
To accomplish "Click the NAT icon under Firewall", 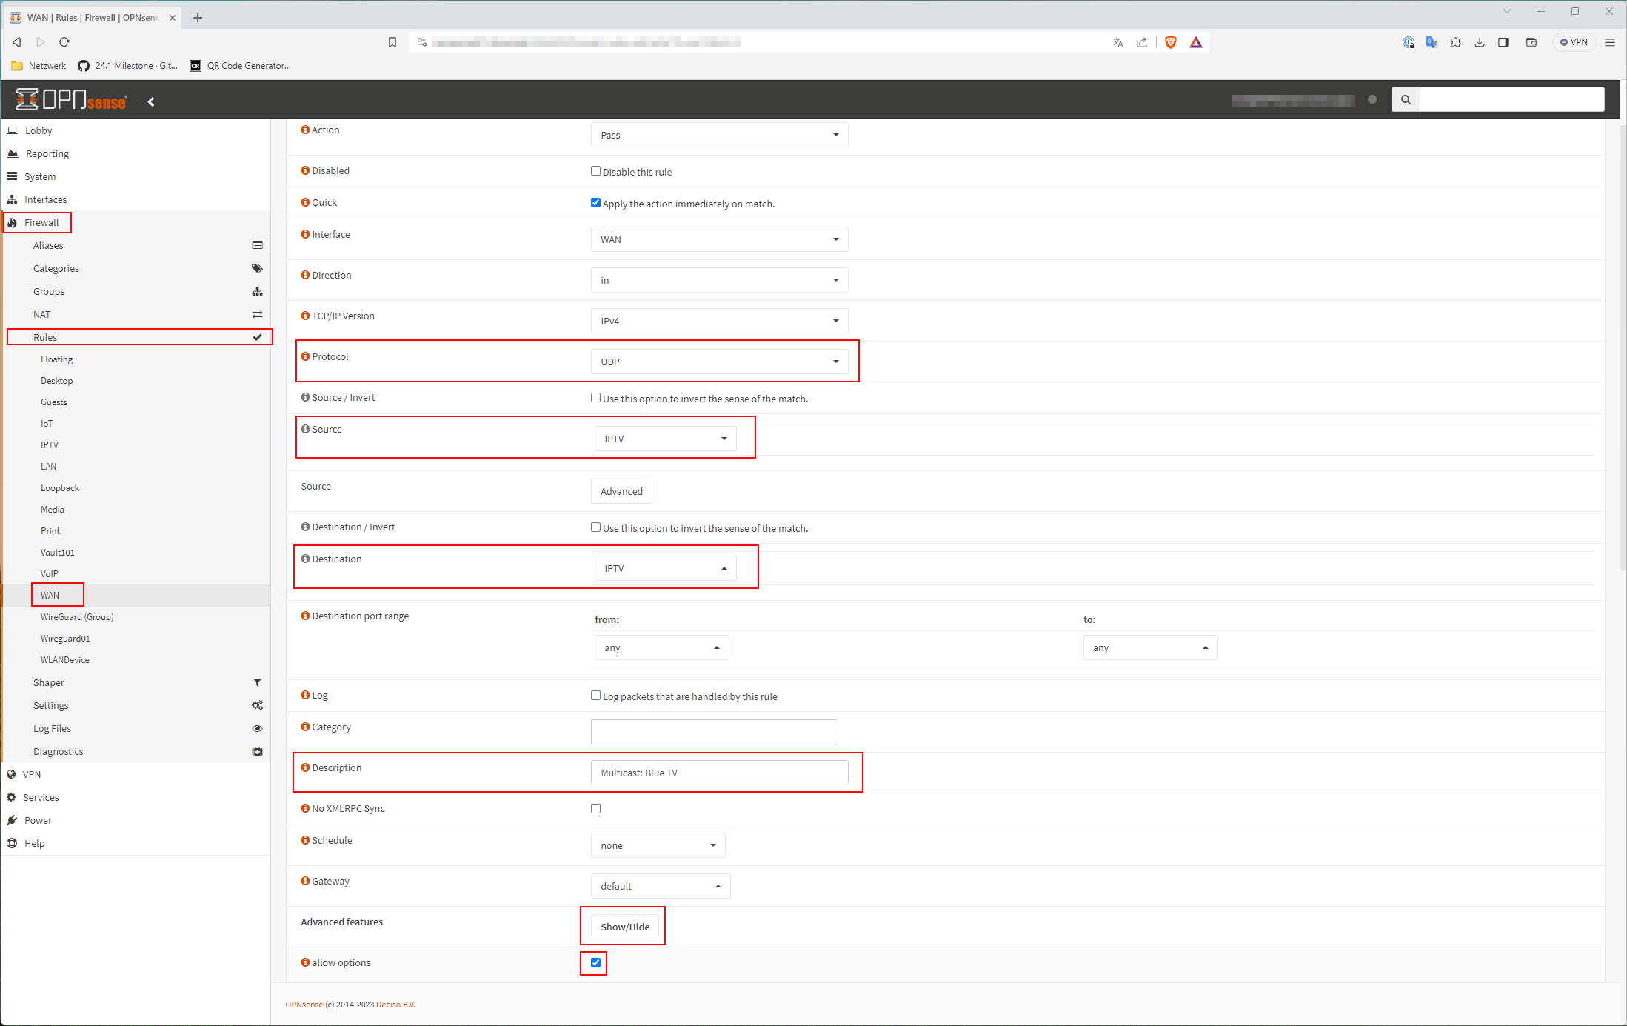I will pyautogui.click(x=258, y=314).
